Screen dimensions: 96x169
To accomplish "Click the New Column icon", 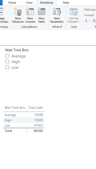I will 30,12.
